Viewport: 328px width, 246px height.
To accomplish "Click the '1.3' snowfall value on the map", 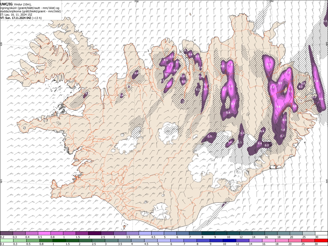I will 171,65.
